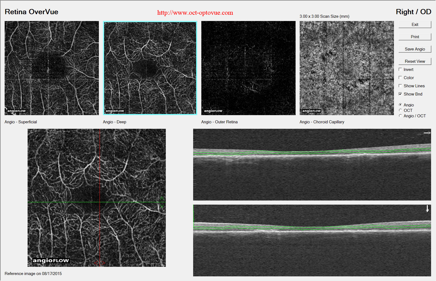Click the large angioFLOW reference image
Screen dimensions: 436x281
(x=97, y=198)
